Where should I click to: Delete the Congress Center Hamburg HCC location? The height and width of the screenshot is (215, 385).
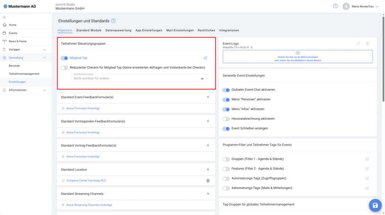click(208, 181)
